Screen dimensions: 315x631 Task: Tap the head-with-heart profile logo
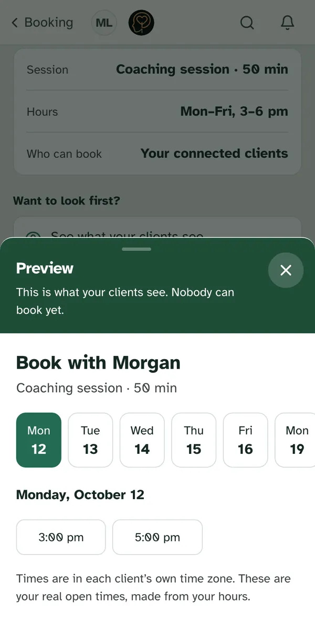point(141,23)
